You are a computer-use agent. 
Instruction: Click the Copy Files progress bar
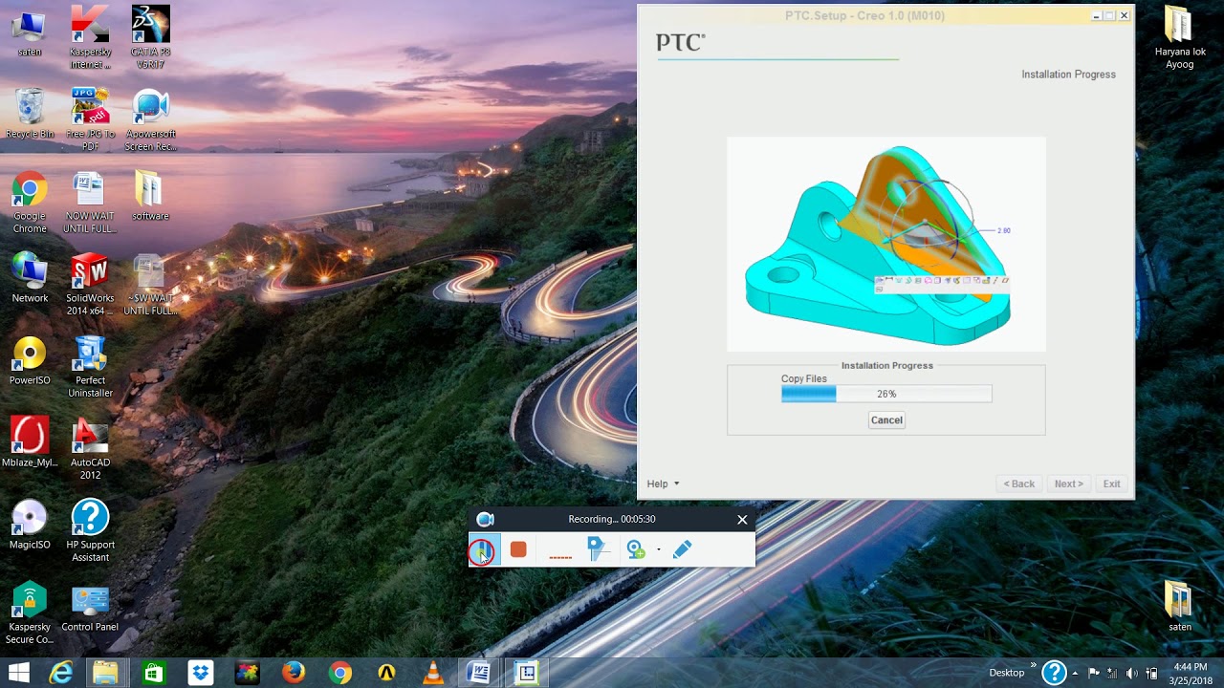tap(886, 394)
